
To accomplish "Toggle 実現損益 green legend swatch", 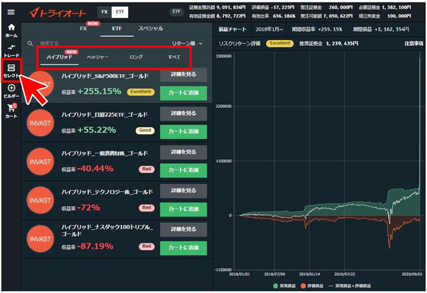I will point(275,286).
